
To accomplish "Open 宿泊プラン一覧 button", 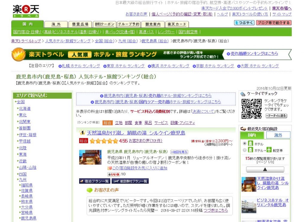I will pos(95,181).
